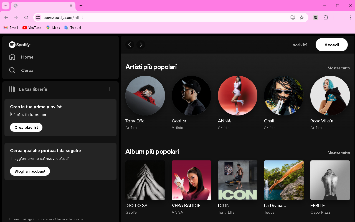Open Home from the sidebar

click(21, 57)
